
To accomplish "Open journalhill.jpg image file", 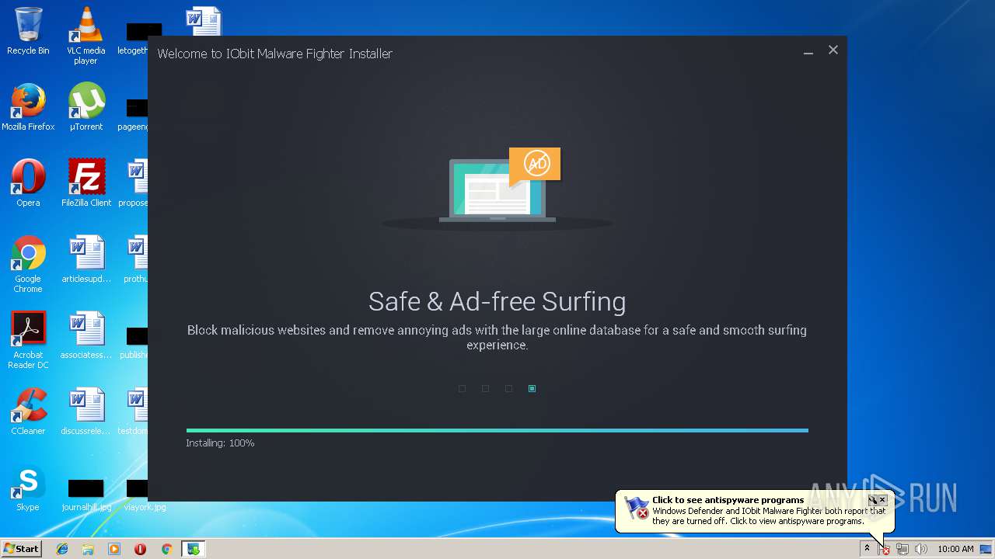I will point(86,494).
